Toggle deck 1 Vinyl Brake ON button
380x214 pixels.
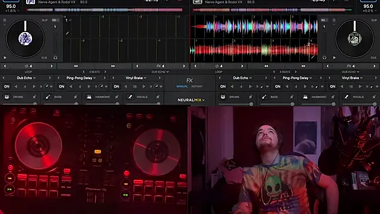[116, 86]
